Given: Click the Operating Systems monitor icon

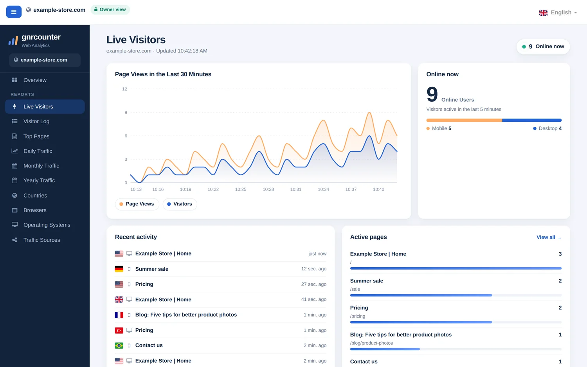Looking at the screenshot, I should point(14,225).
